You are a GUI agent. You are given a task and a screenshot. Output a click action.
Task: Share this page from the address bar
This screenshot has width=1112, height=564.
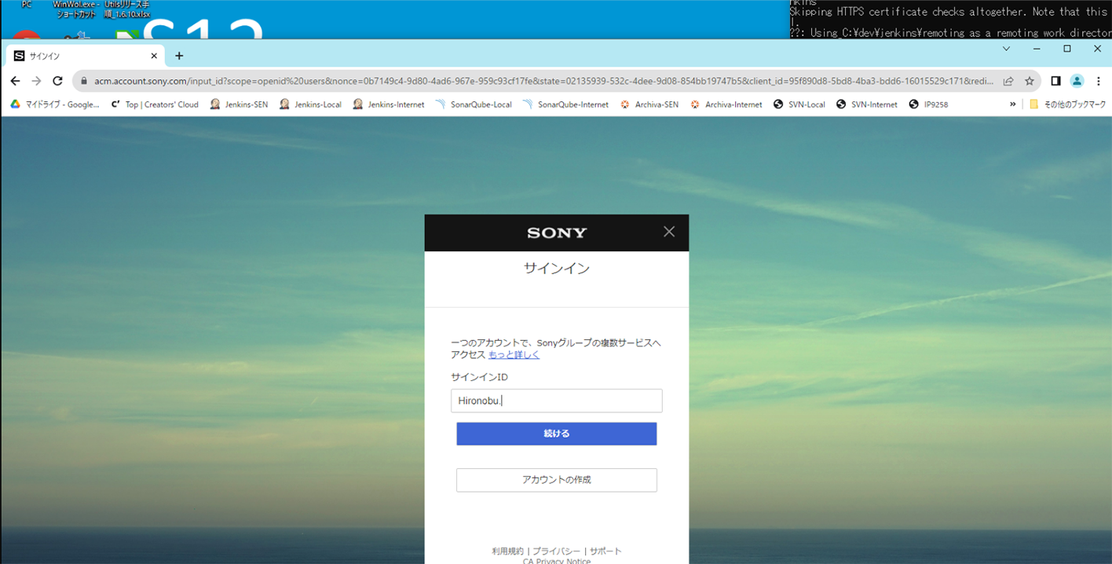(1008, 81)
